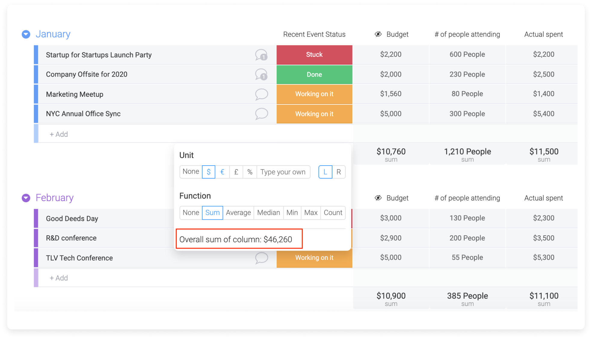592x339 pixels.
Task: Click + Add in January group
Action: [x=59, y=134]
